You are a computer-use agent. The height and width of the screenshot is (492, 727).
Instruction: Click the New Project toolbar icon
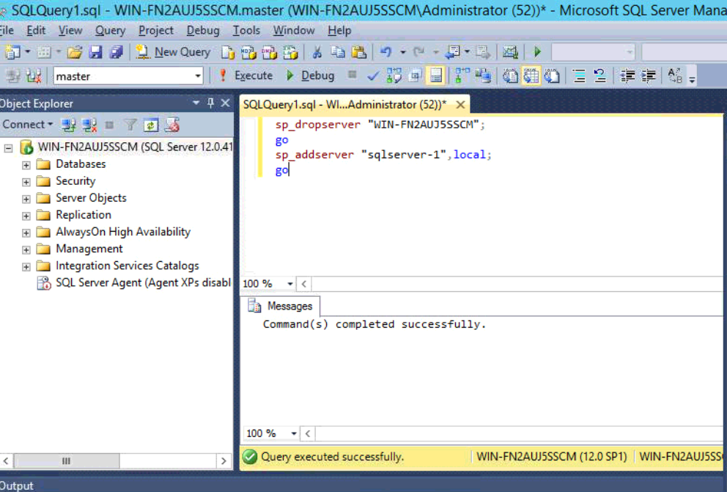point(12,52)
